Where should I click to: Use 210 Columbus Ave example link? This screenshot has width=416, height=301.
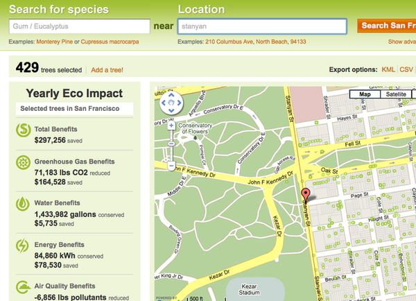click(229, 42)
